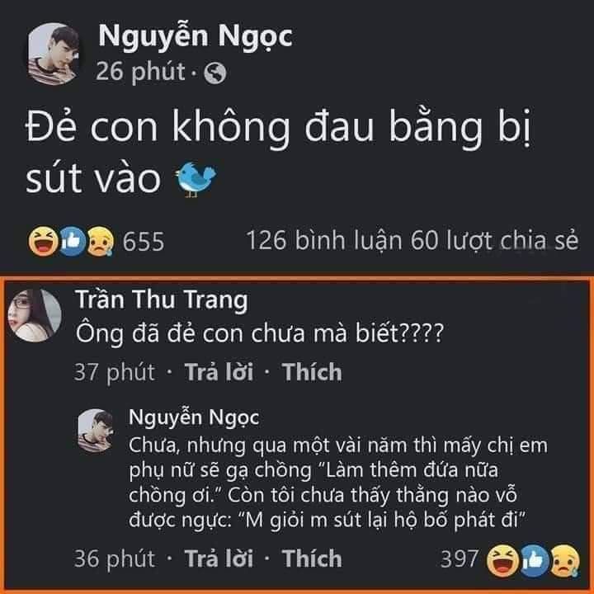
Task: Open the 126 bình luận comments count
Action: [324, 241]
